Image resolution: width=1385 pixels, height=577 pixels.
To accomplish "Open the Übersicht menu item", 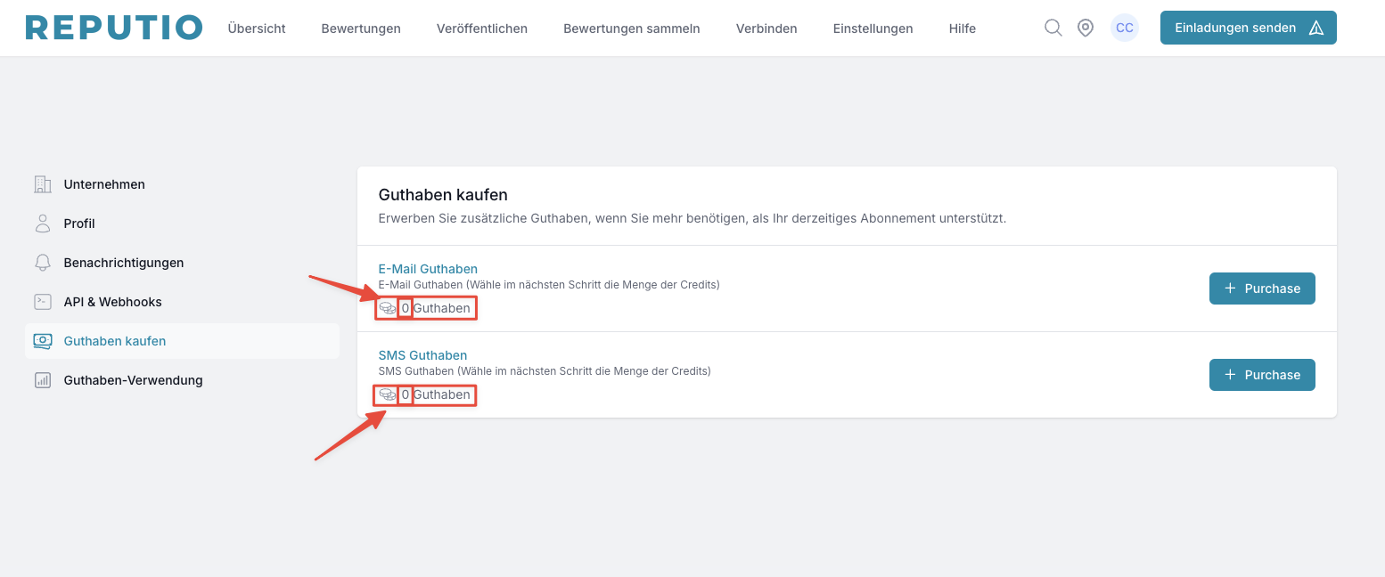I will [257, 28].
